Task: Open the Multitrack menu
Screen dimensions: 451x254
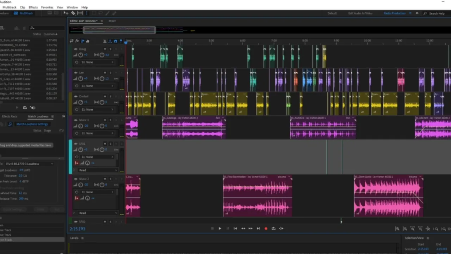Action: (x=10, y=7)
